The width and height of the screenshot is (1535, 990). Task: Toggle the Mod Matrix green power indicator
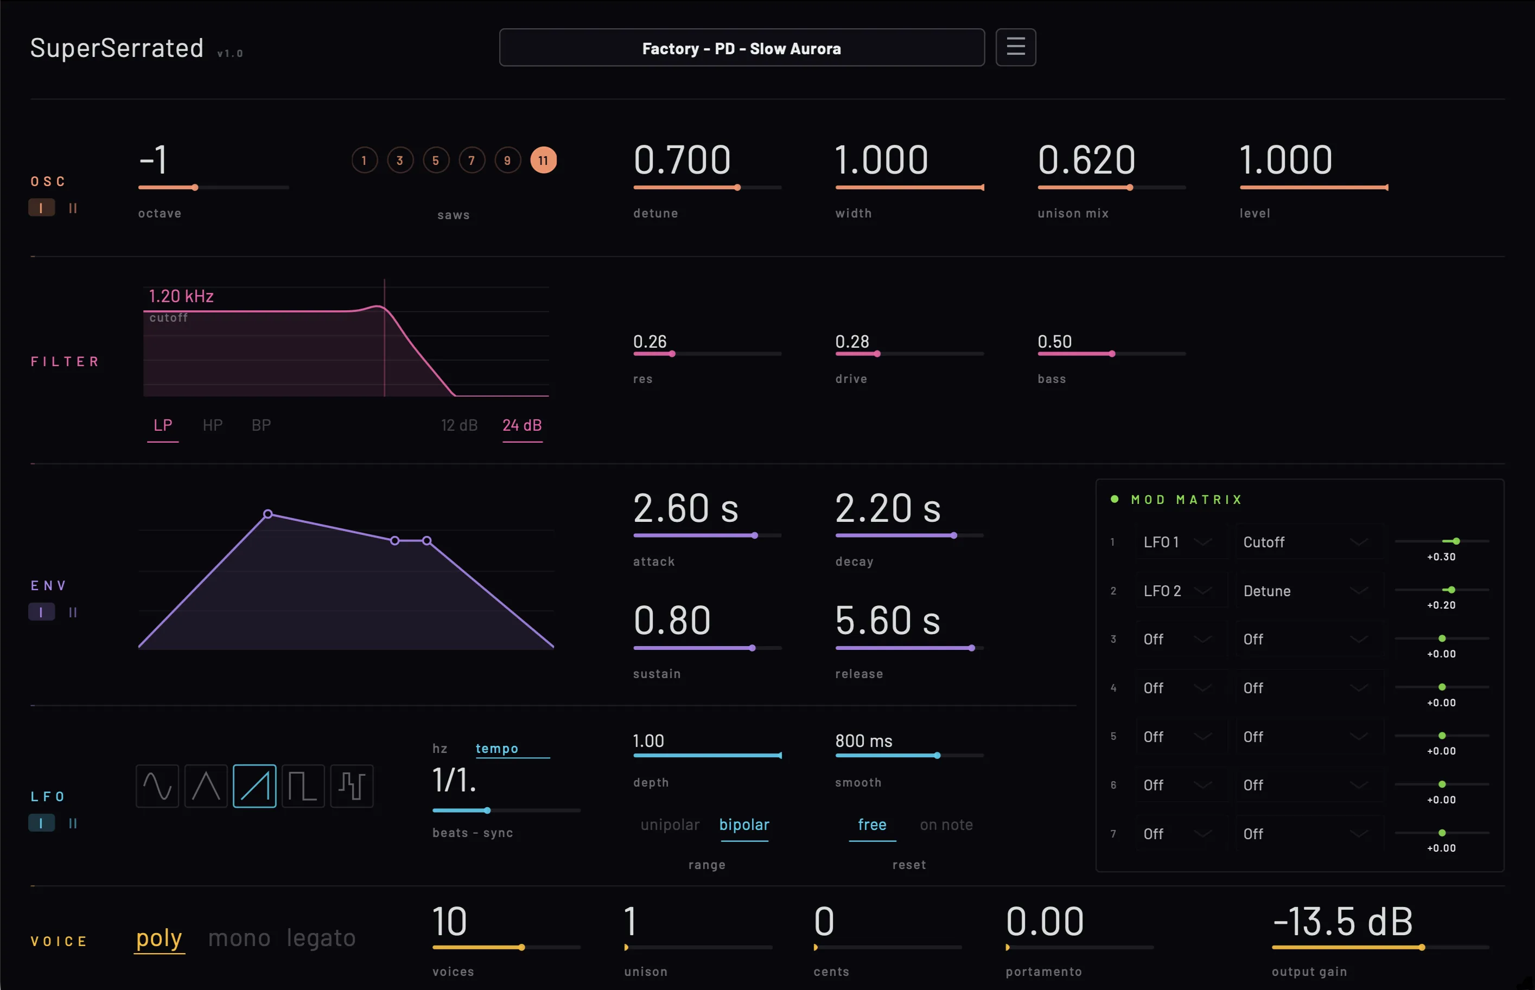(x=1114, y=499)
